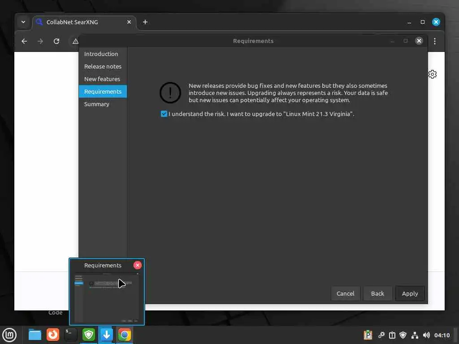Screen dimensions: 459x344
Task: Click the 04:10 clock in the panel
Action: click(x=442, y=335)
